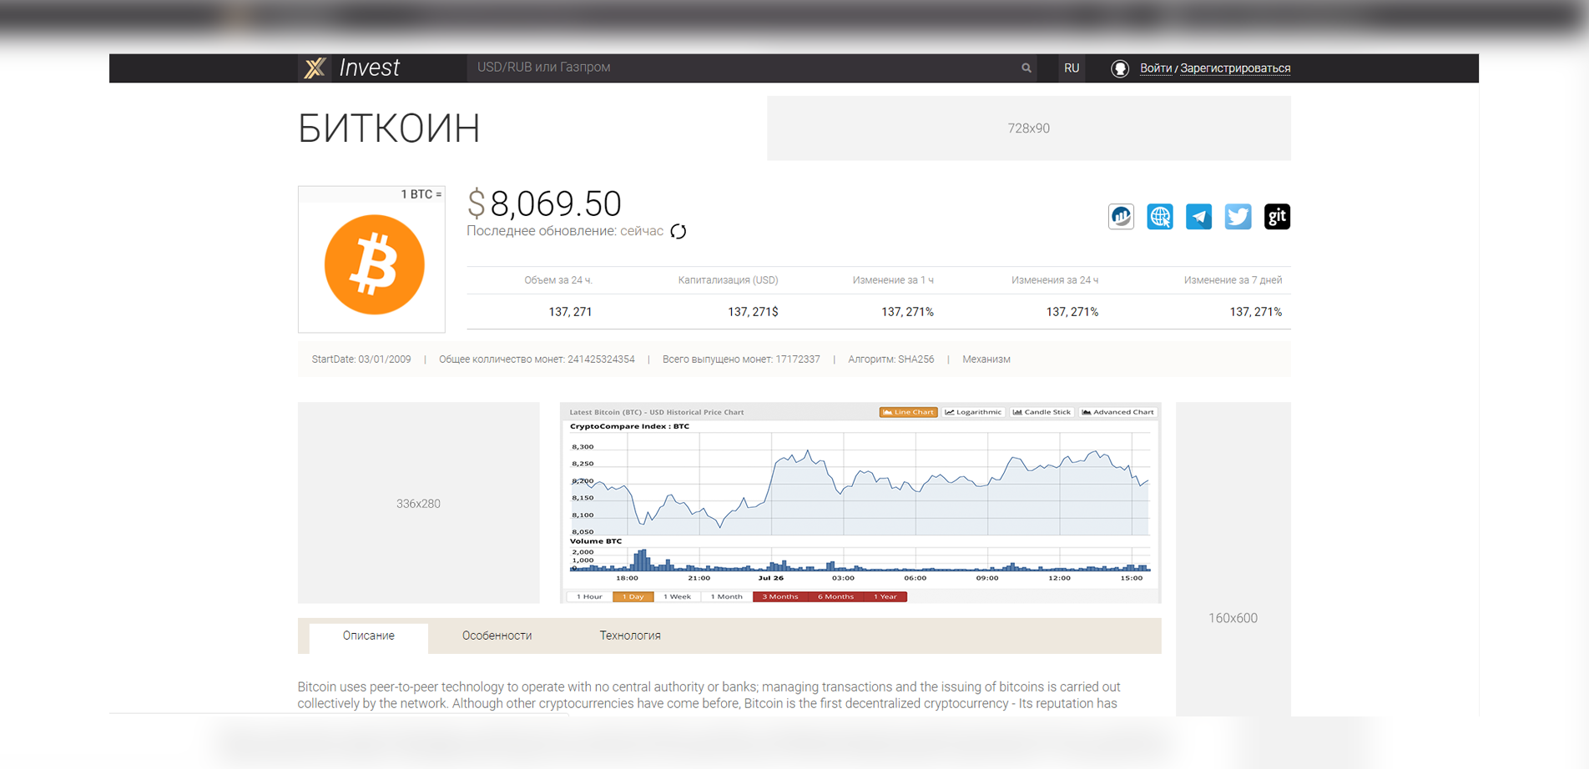
Task: Open the Advanced Chart option
Action: 1117,412
